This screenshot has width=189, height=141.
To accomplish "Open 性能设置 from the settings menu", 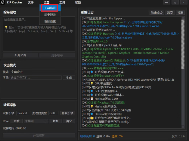I will tap(50, 21).
